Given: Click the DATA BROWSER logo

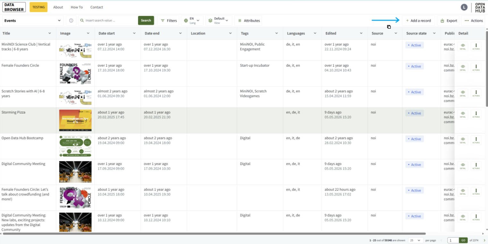Looking at the screenshot, I should 14,7.
